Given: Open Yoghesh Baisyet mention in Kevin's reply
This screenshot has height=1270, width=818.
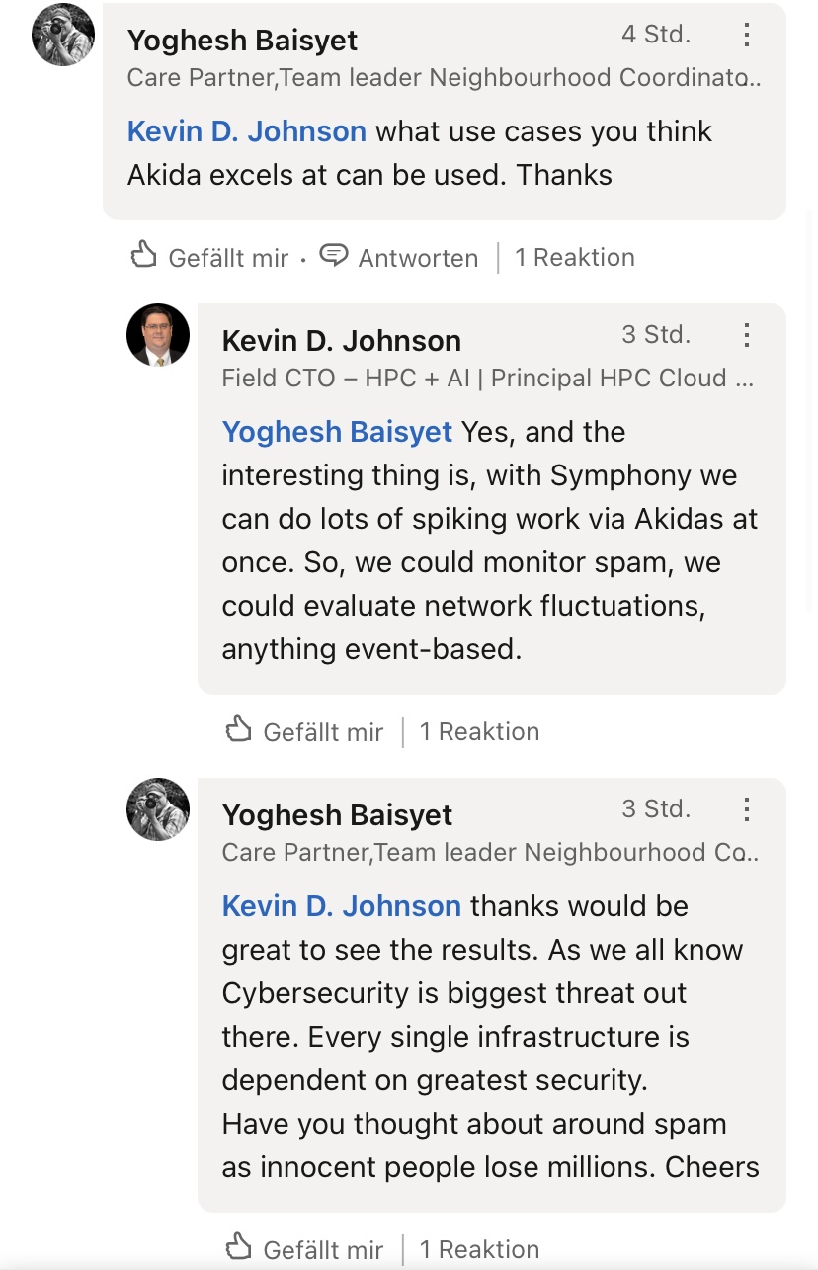Looking at the screenshot, I should 337,432.
